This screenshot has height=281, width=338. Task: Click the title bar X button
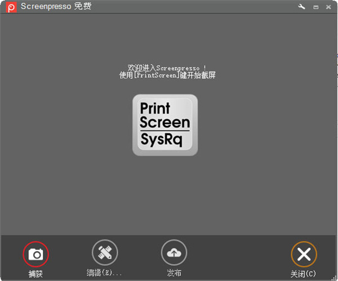328,7
